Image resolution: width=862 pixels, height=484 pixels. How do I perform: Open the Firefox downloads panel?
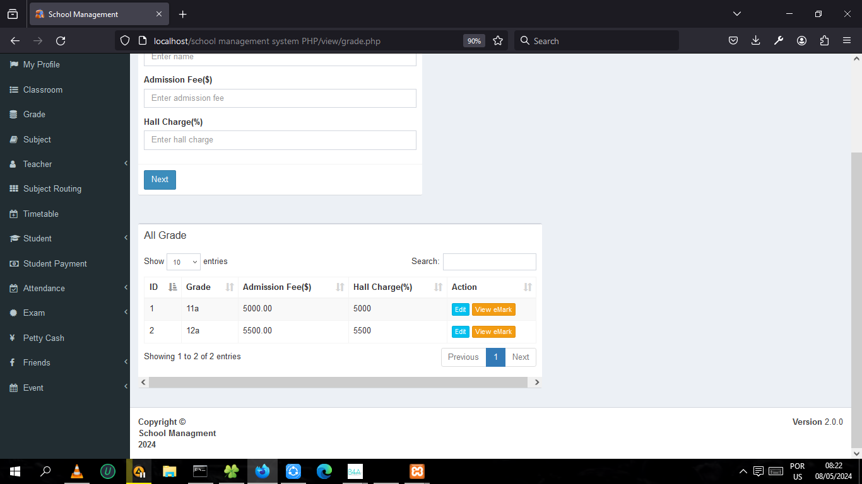click(756, 41)
